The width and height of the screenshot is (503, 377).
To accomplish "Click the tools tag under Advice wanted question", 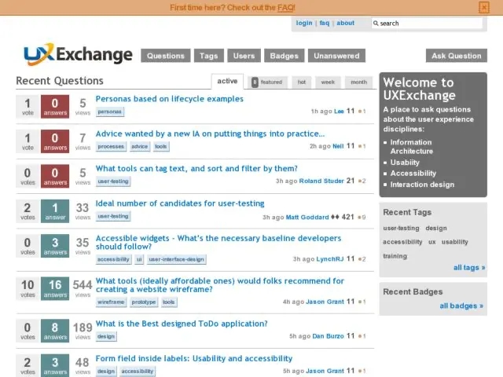I will click(x=160, y=147).
